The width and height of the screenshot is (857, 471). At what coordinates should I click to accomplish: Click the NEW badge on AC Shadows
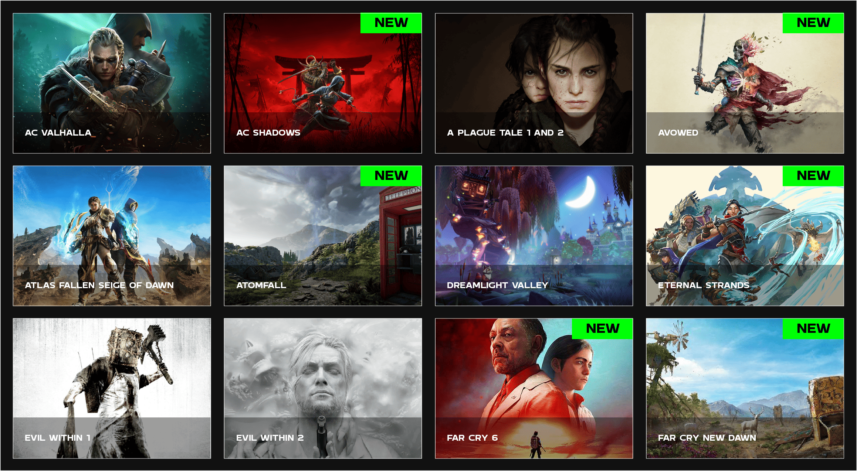click(x=391, y=23)
